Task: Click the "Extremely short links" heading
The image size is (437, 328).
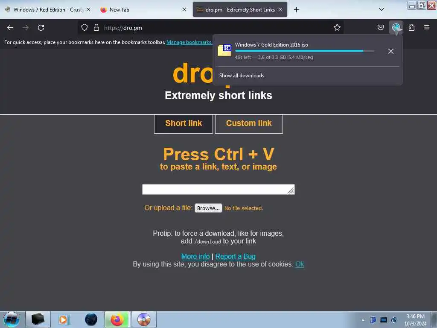Action: (218, 95)
